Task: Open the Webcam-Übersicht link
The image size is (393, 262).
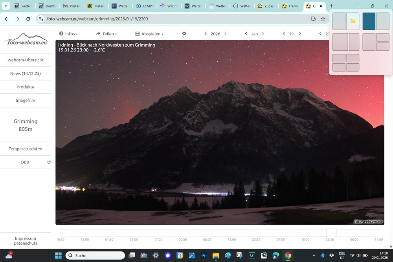Action: pyautogui.click(x=26, y=60)
